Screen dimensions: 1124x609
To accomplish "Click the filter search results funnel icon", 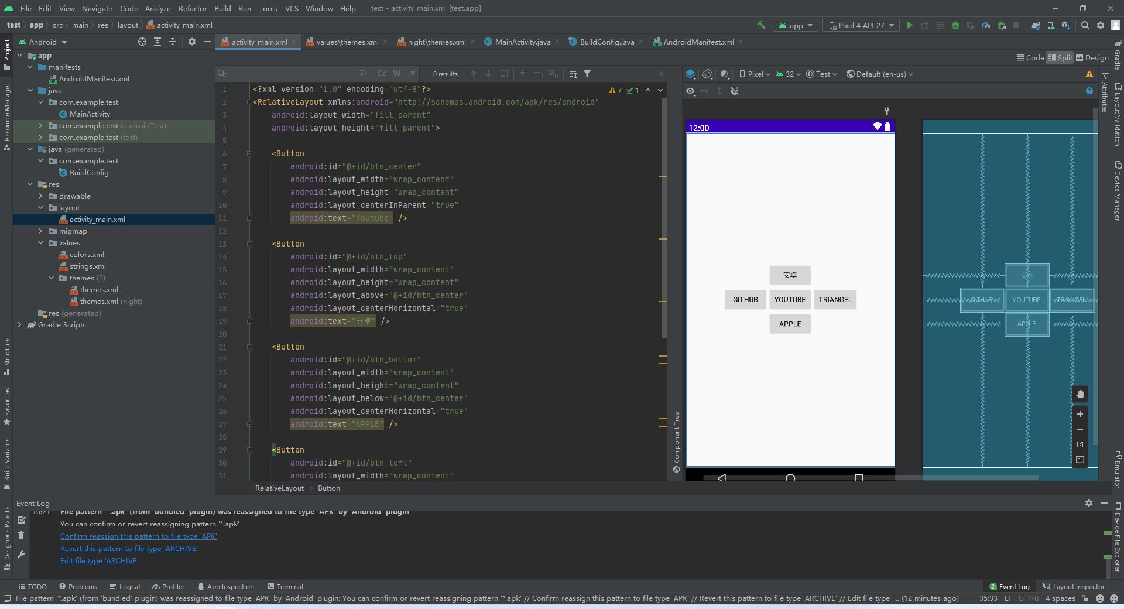I will 587,74.
